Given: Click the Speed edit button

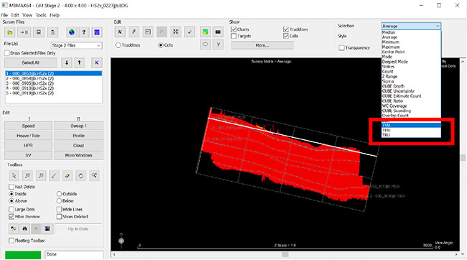Looking at the screenshot, I should coord(28,126).
